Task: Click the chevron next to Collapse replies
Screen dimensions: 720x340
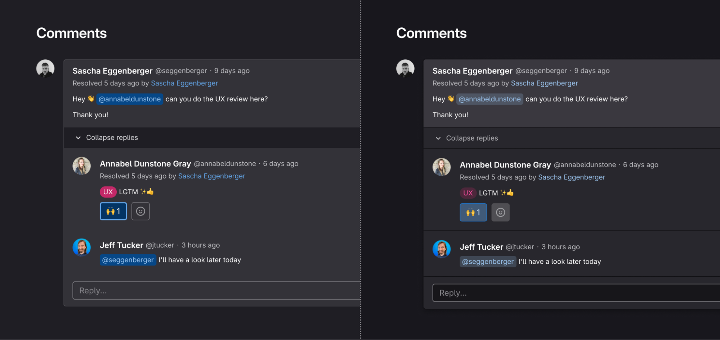Action: (78, 137)
